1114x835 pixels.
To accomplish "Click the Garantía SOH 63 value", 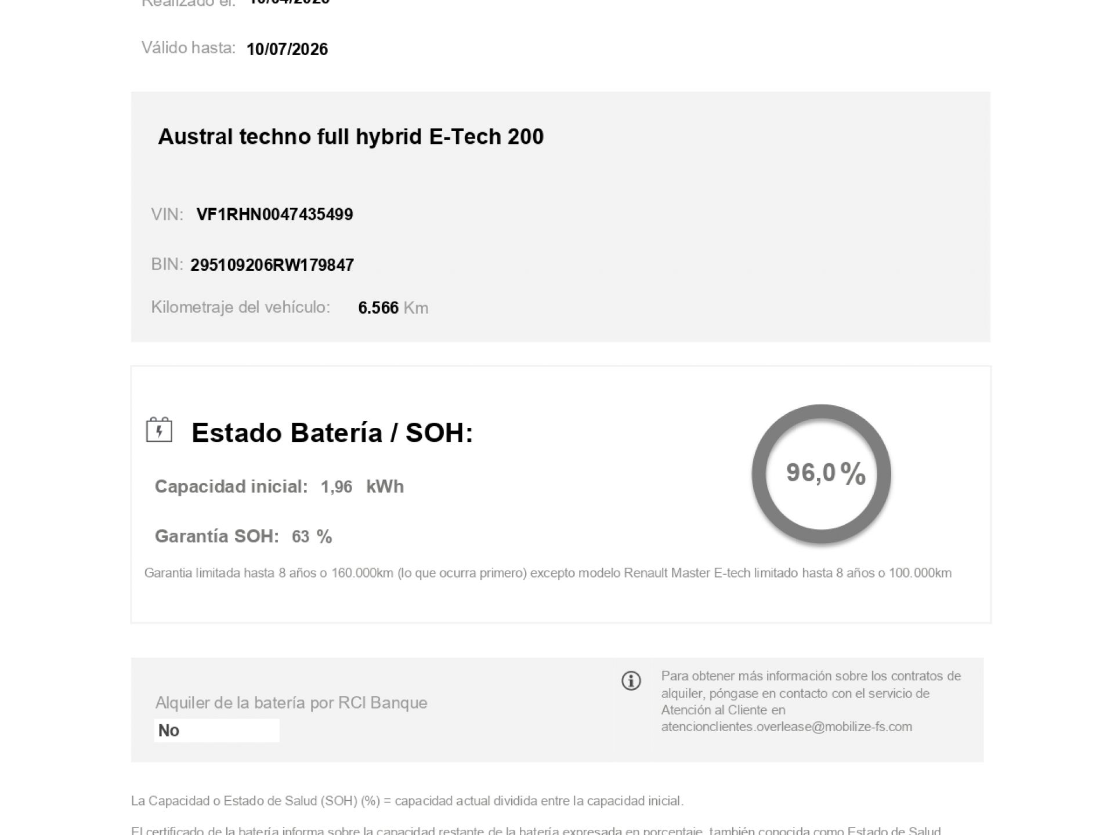I will (301, 537).
